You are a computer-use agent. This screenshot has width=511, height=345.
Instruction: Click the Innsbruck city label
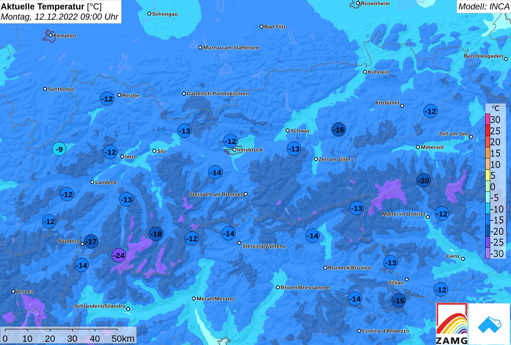pyautogui.click(x=250, y=150)
